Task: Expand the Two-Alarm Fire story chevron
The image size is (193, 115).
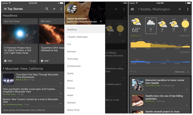Action: click(60, 83)
